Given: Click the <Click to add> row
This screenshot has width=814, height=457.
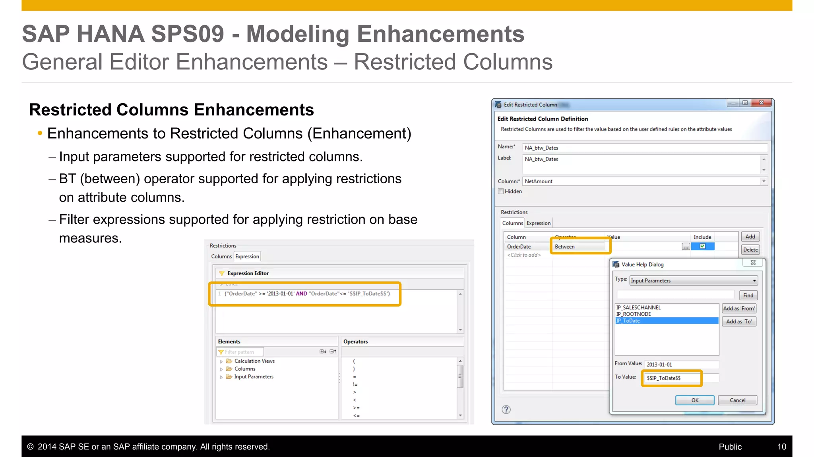Looking at the screenshot, I should click(524, 255).
